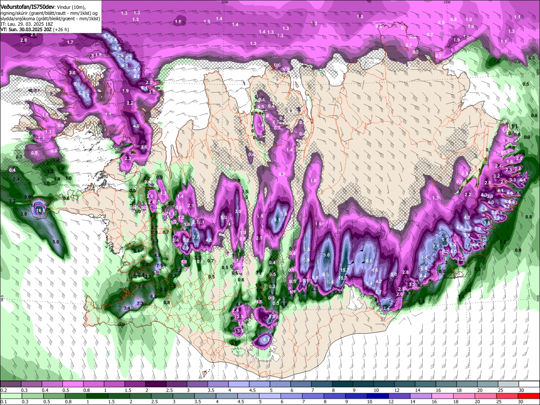Select rain legend swatch between 1 and 1.5
The height and width of the screenshot is (405, 540).
(x=97, y=396)
